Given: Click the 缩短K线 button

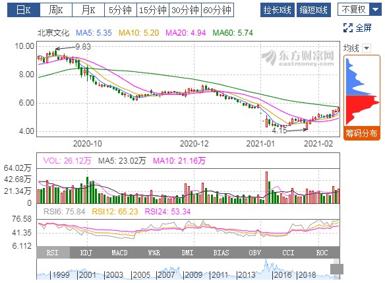Looking at the screenshot, I should coord(314,10).
